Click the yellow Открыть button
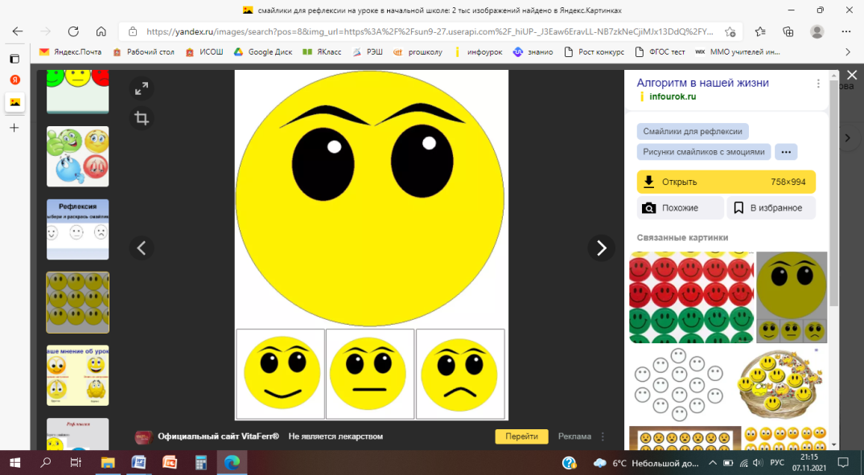Image resolution: width=864 pixels, height=475 pixels. (x=726, y=182)
